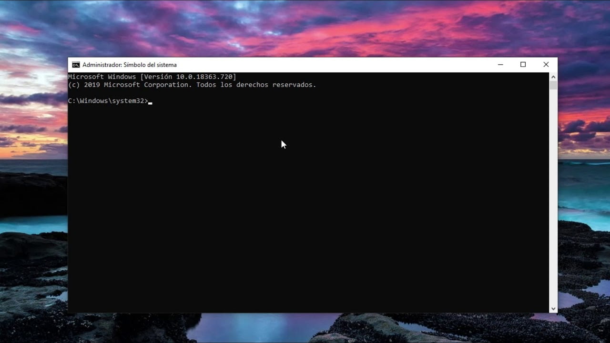Click the scrollbar up arrow
Screen dimensions: 610x343
pyautogui.click(x=553, y=76)
